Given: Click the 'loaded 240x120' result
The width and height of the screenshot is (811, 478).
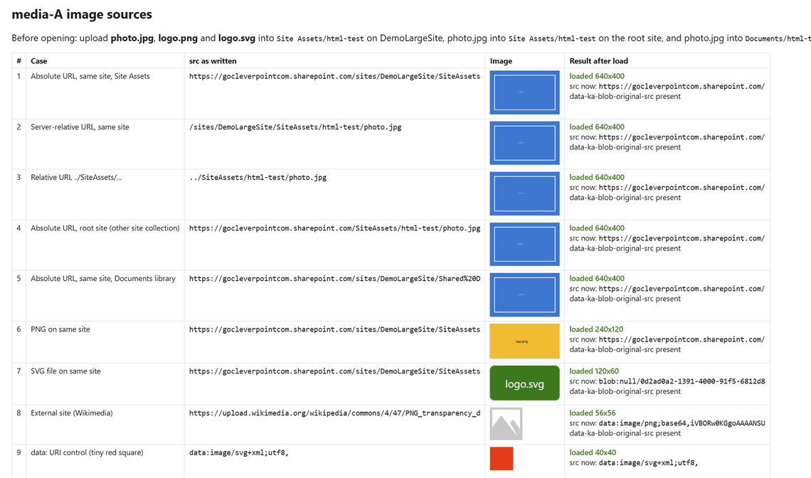Looking at the screenshot, I should click(x=596, y=329).
